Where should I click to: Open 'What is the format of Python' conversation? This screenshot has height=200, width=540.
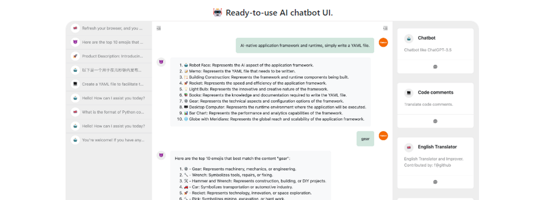(109, 112)
